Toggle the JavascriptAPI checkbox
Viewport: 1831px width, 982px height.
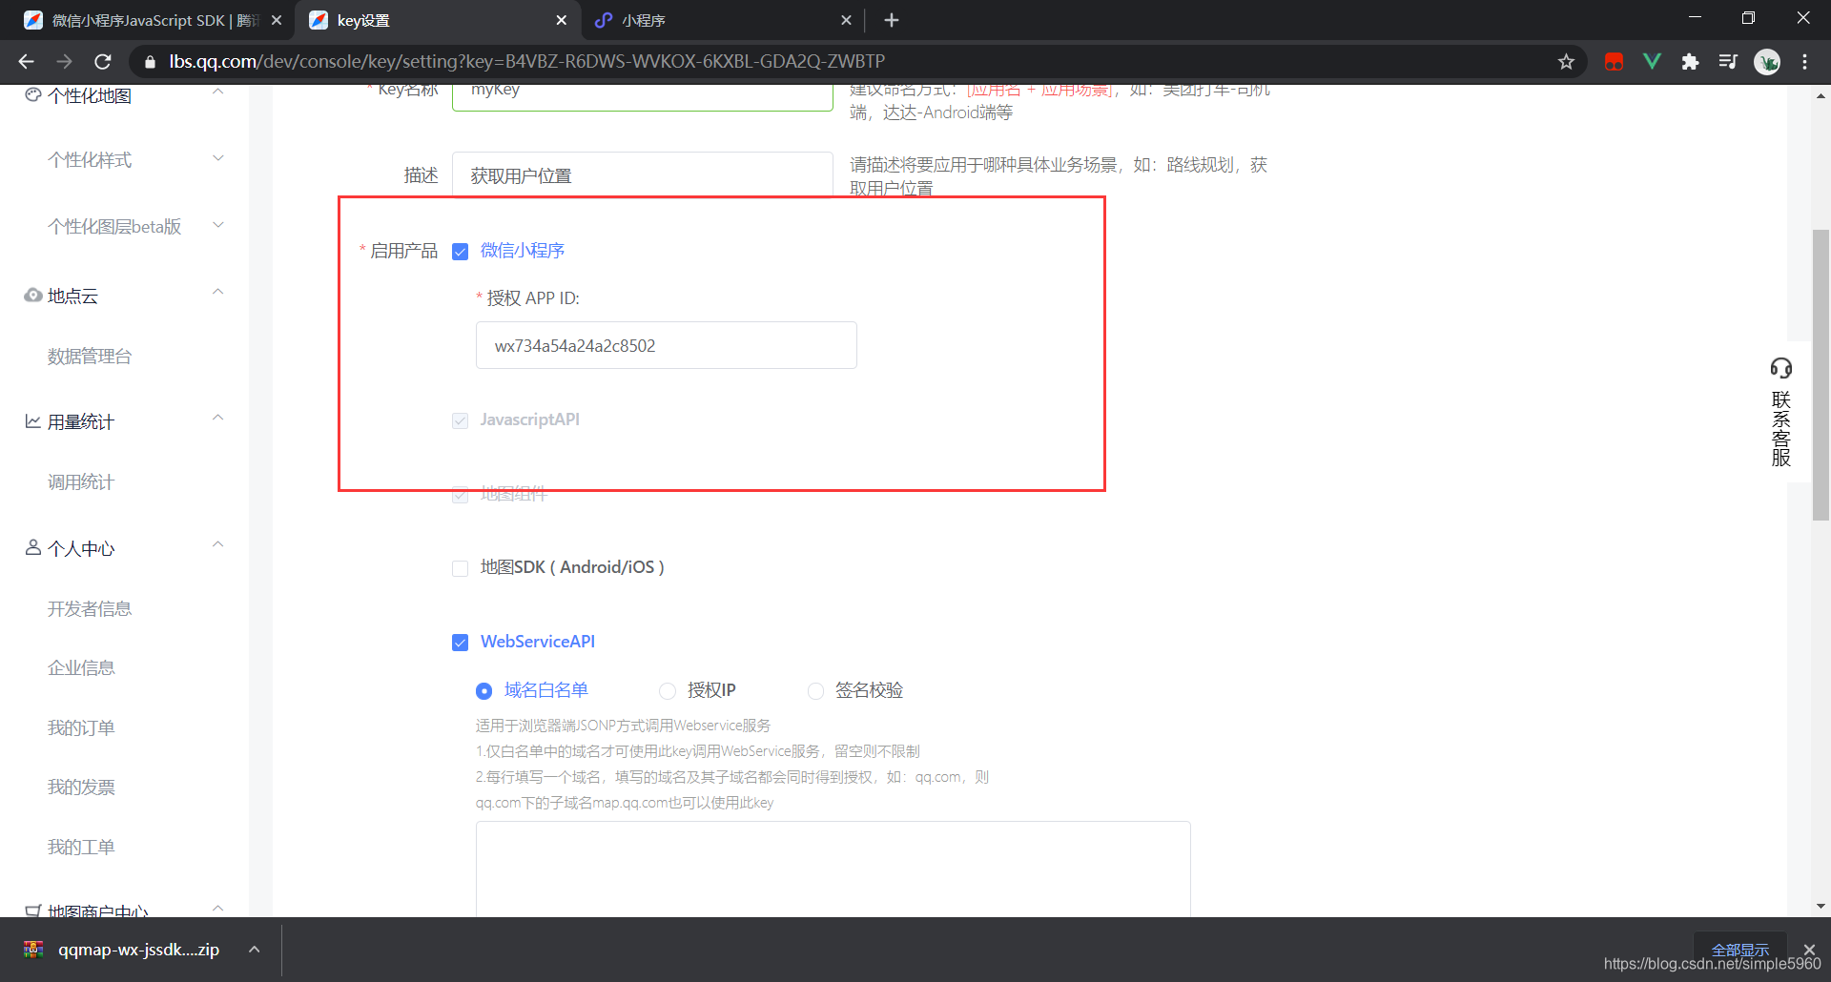coord(461,420)
